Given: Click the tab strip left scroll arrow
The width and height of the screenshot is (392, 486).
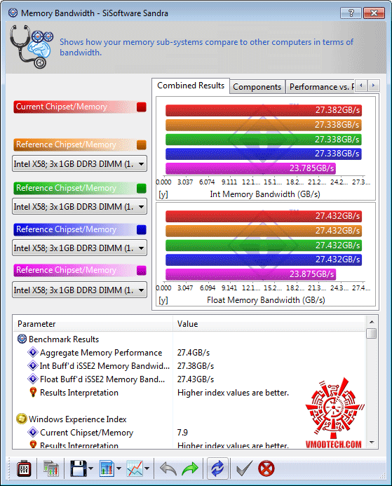Looking at the screenshot, I should pos(361,86).
